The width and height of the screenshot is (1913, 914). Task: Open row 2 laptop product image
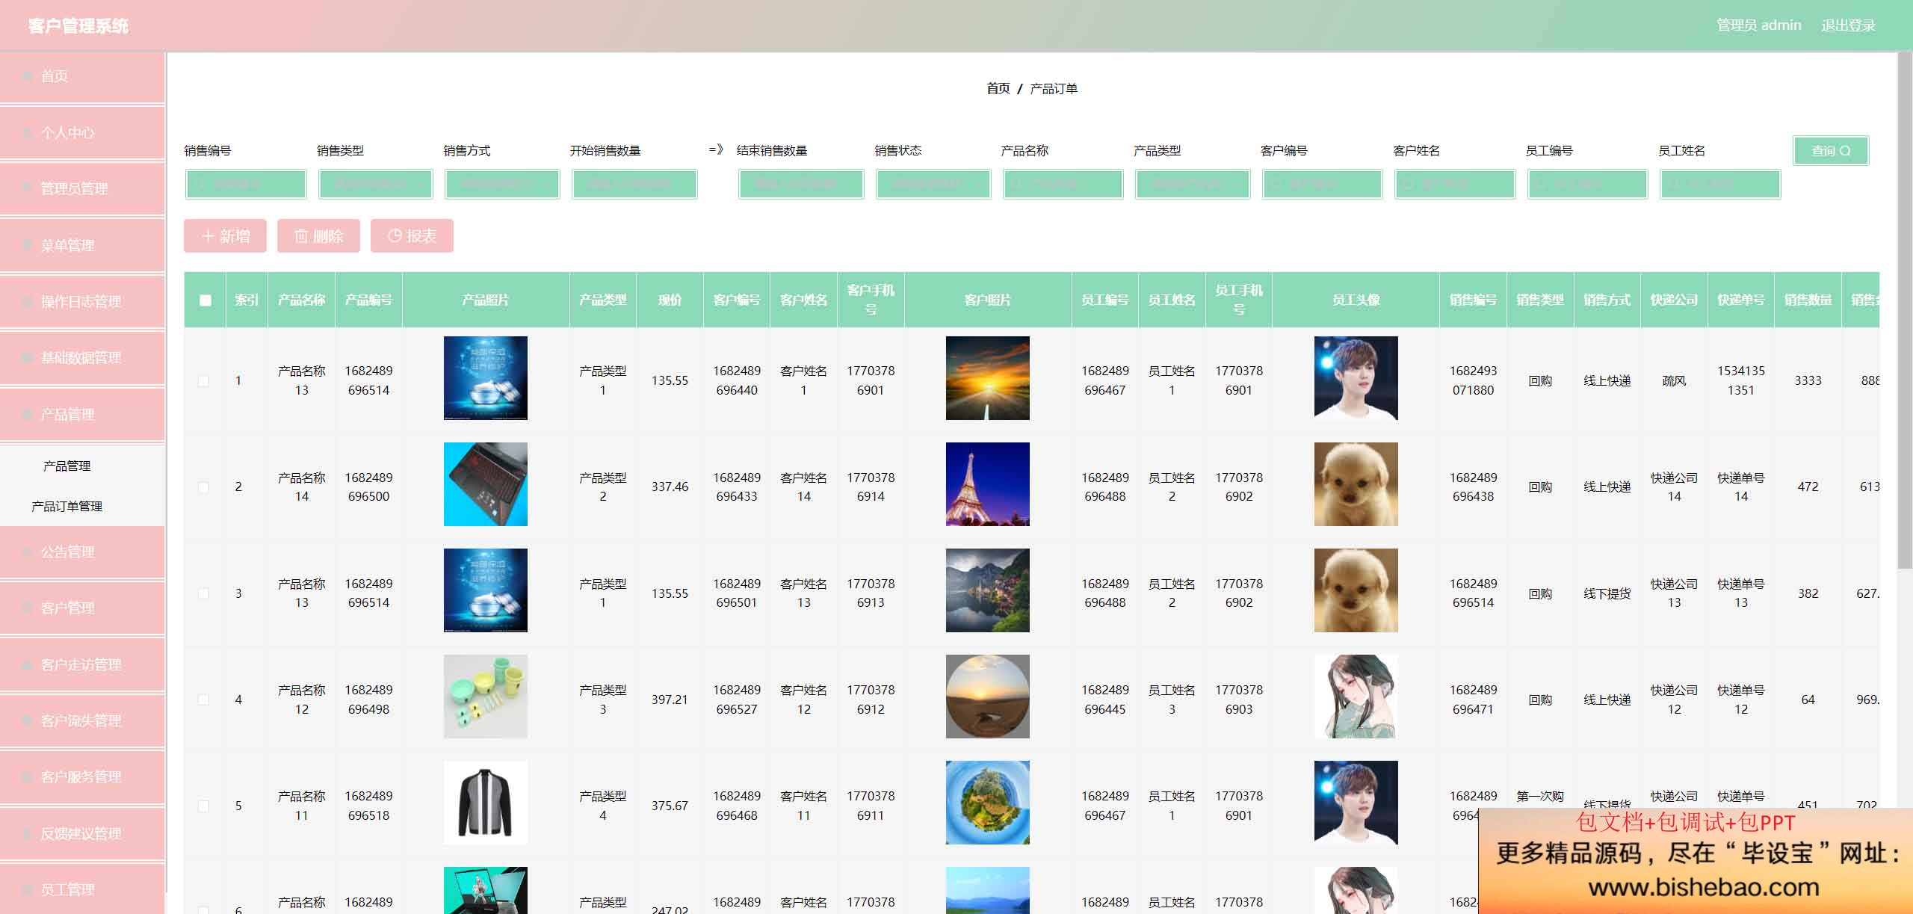point(485,484)
